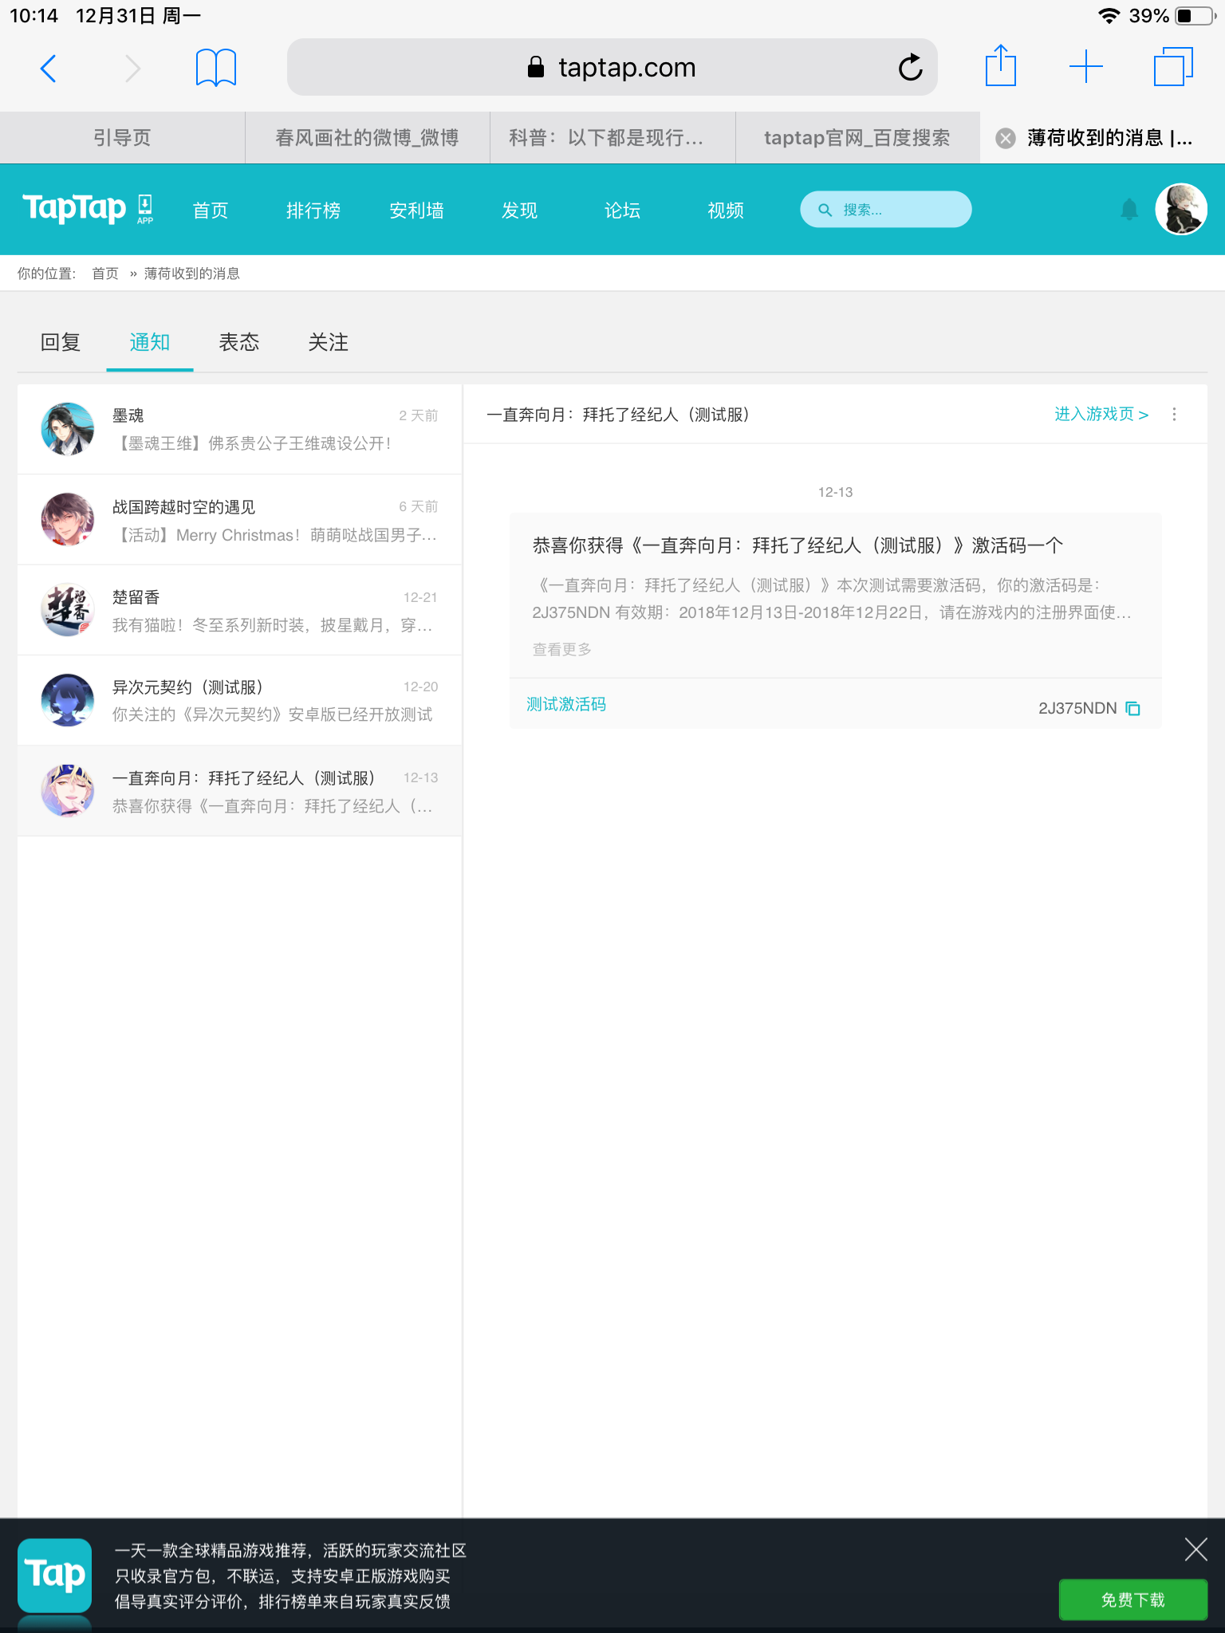
Task: Tap the taptap.com address bar
Action: point(612,67)
